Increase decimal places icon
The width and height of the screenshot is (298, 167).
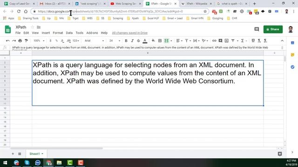coord(68,41)
